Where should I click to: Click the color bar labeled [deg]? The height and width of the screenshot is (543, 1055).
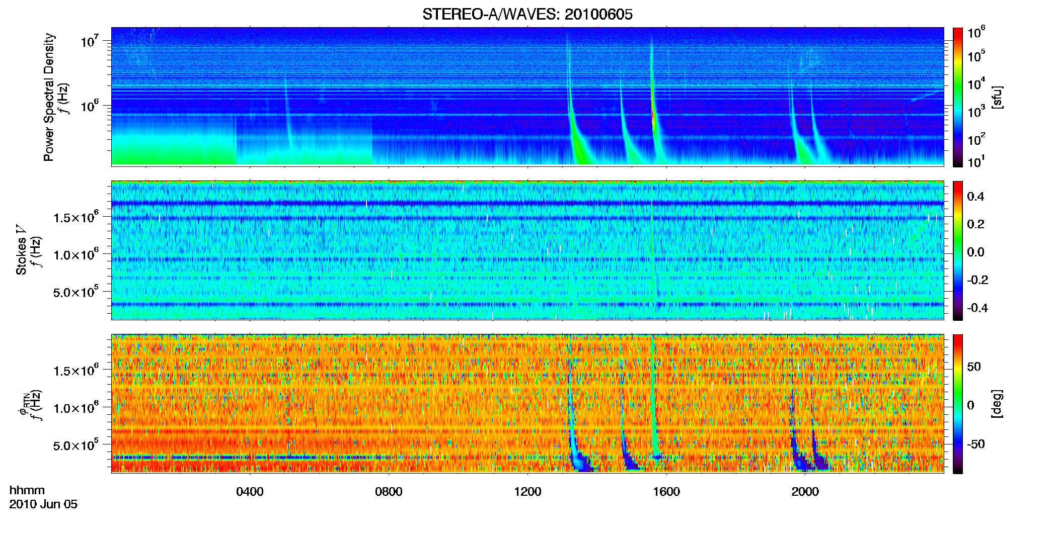[x=958, y=404]
